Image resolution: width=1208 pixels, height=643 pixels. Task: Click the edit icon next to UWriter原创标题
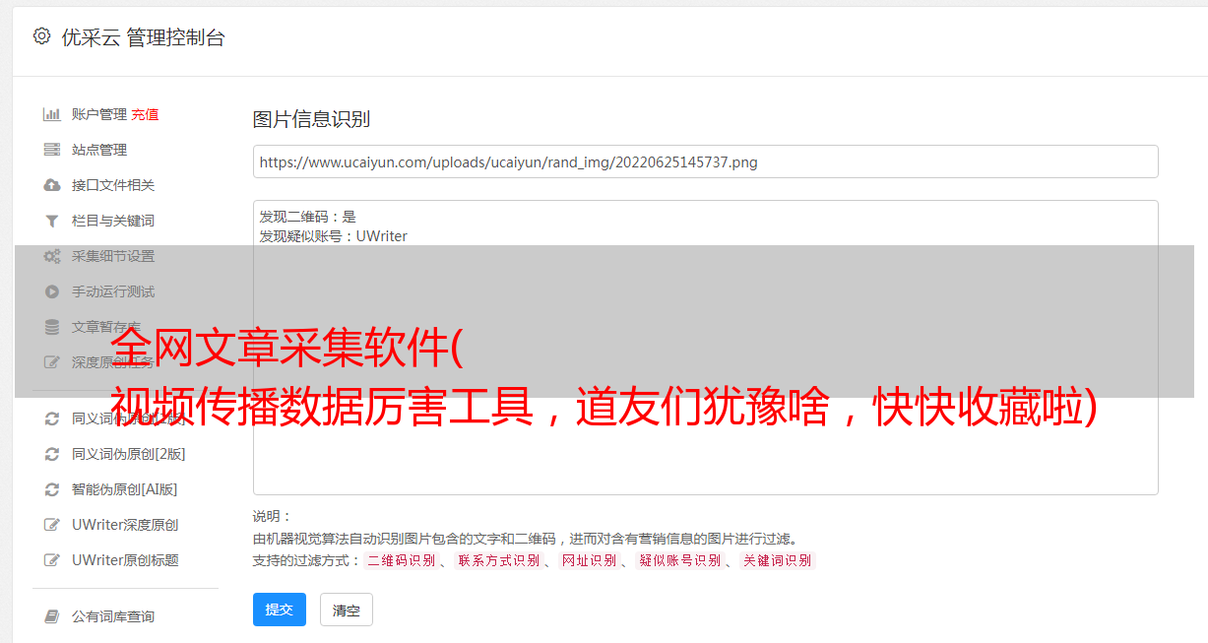point(52,560)
